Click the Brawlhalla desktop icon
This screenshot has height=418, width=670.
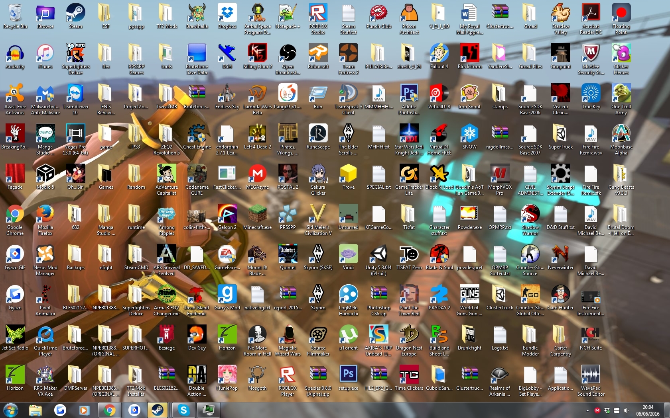point(197,16)
